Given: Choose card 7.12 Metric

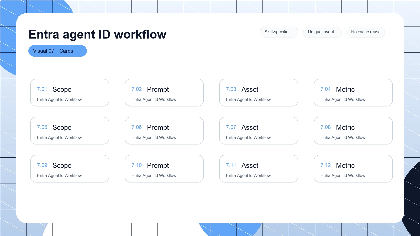Looking at the screenshot, I should pyautogui.click(x=353, y=169).
